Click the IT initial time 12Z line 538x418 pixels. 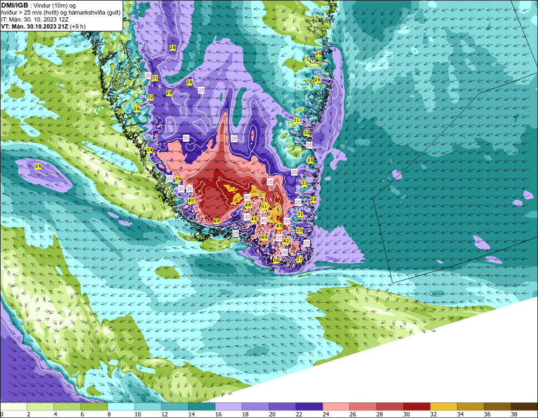tap(34, 19)
